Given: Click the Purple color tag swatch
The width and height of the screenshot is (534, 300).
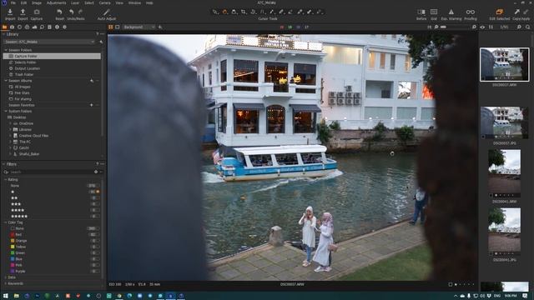Looking at the screenshot, I should [13, 272].
